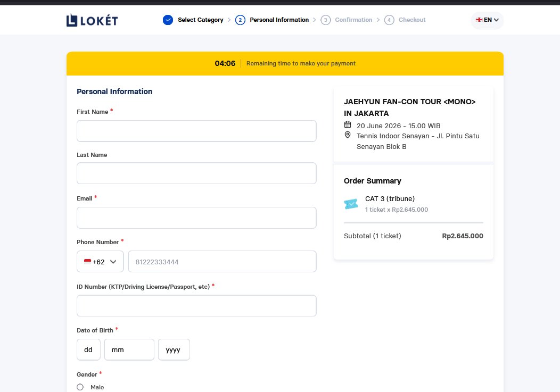Click the JAEHYUN FAN-CON TOUR event title
This screenshot has height=392, width=560.
pos(410,107)
